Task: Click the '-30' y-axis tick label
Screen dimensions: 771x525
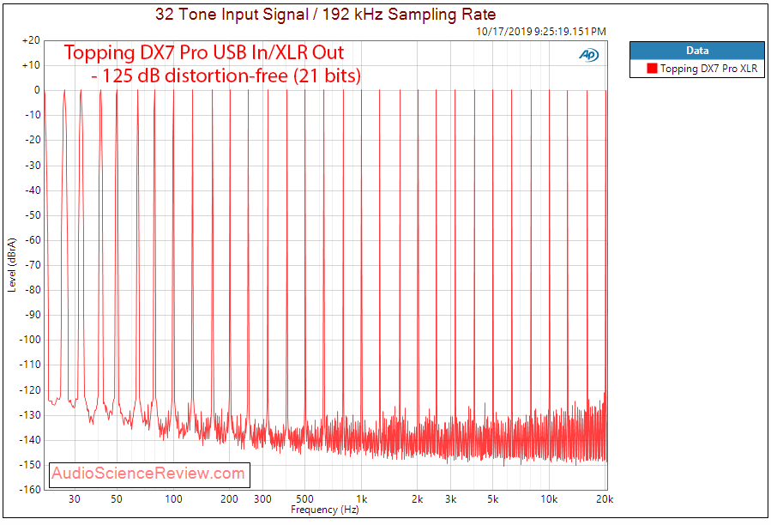Action: click(x=32, y=166)
